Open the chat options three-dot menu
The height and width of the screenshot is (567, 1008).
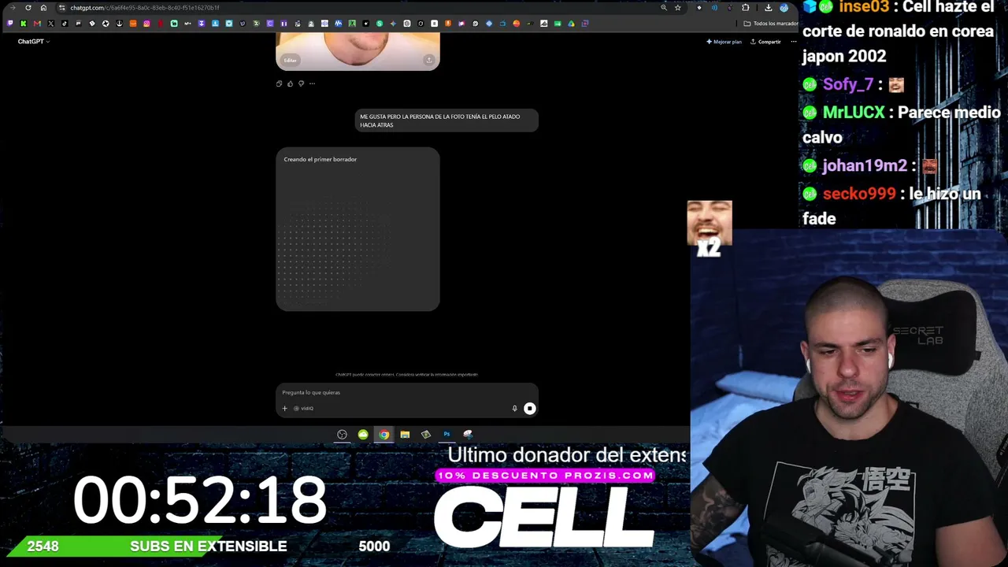(793, 42)
